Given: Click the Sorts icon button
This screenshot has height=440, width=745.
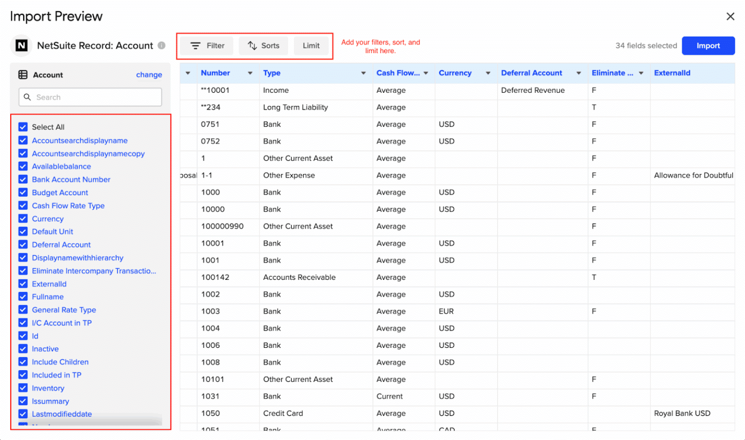Looking at the screenshot, I should click(252, 45).
